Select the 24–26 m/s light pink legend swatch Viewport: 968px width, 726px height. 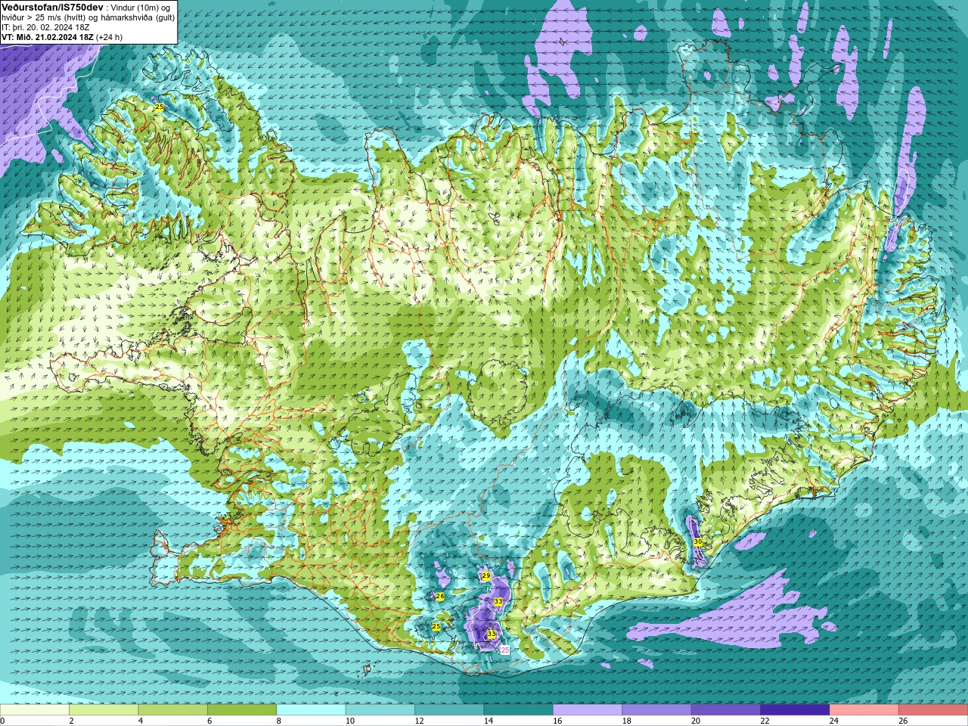coord(864,710)
